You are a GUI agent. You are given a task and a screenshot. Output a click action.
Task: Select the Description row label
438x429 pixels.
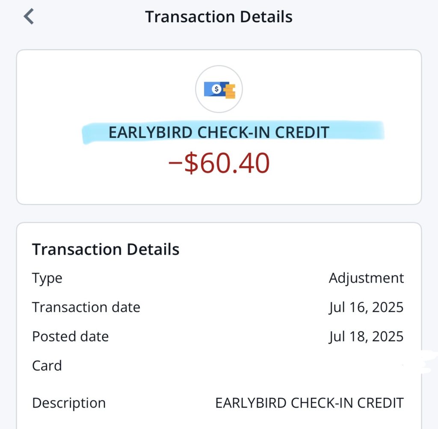pos(69,403)
